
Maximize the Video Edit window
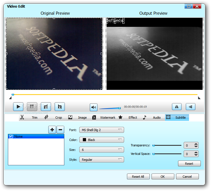click(189, 6)
